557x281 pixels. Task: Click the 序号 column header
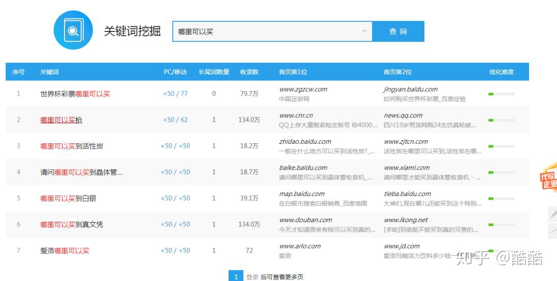pos(19,72)
